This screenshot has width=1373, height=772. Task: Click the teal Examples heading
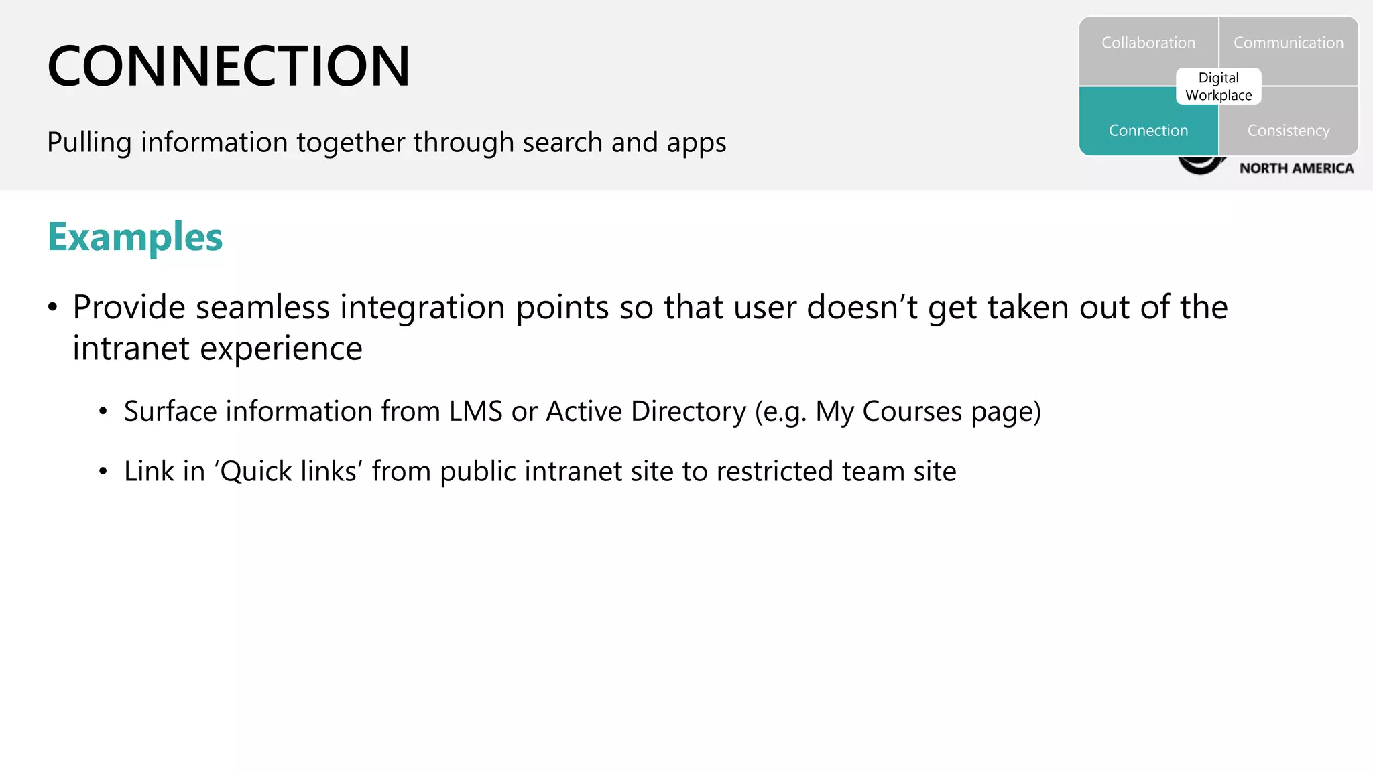pyautogui.click(x=135, y=237)
